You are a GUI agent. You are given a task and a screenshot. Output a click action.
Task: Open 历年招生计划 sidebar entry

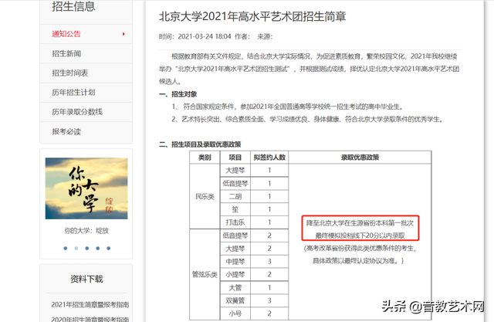(86, 93)
